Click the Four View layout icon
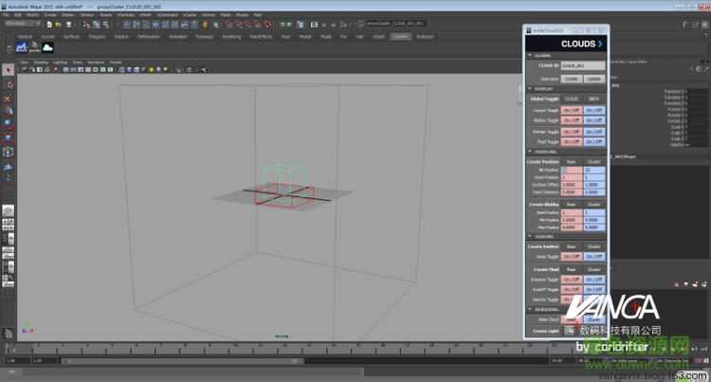The height and width of the screenshot is (382, 711). (8, 224)
